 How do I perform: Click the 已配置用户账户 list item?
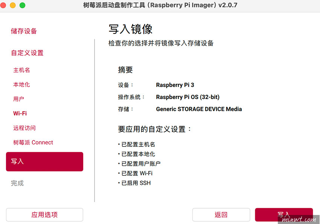[x=139, y=164]
